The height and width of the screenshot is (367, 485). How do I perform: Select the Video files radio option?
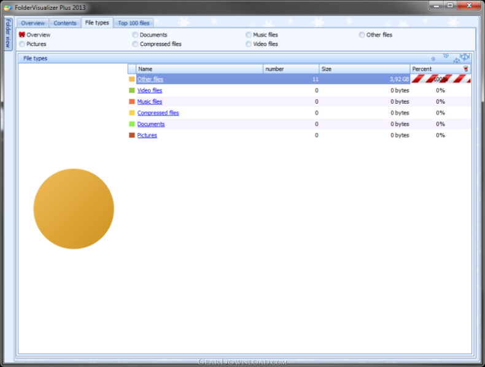point(262,44)
